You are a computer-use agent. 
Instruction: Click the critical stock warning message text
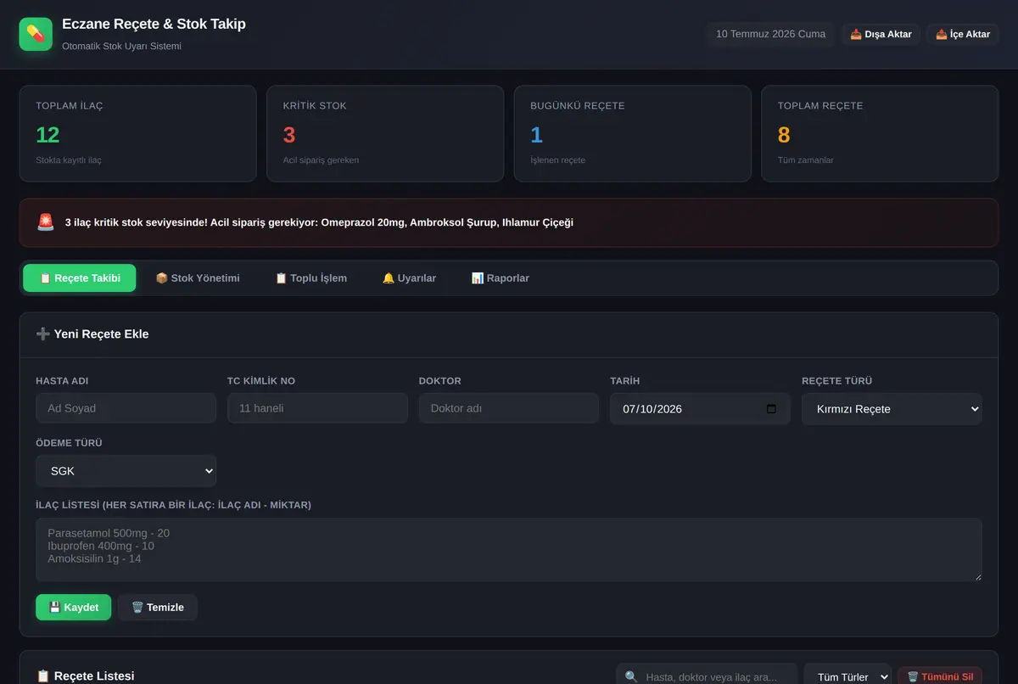[319, 222]
